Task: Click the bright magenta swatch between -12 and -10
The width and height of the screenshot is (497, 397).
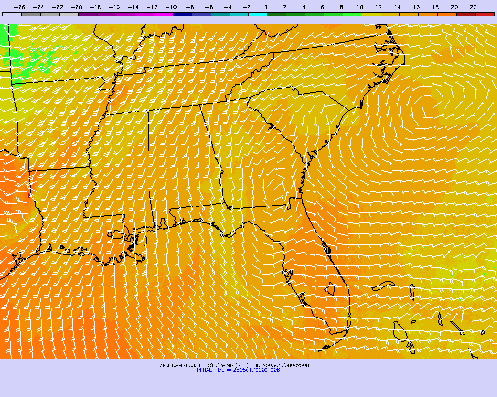Action: [x=164, y=14]
